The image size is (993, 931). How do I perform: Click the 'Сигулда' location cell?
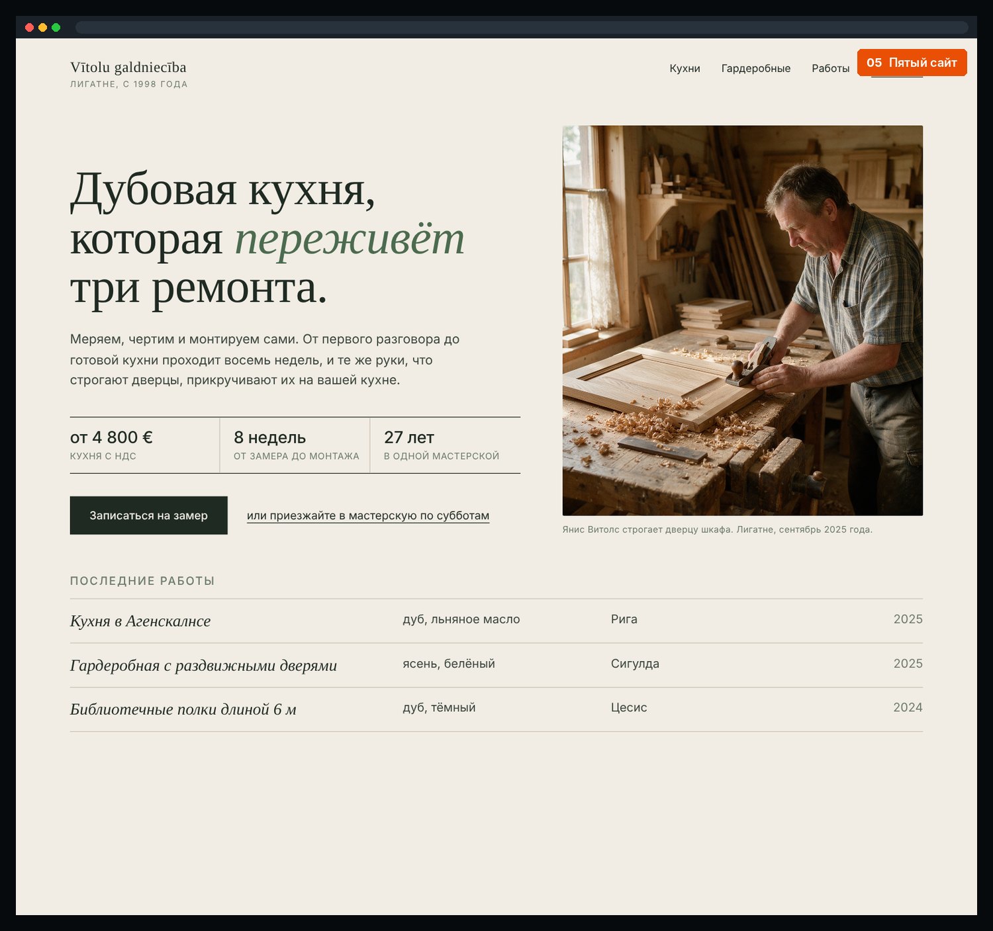[635, 664]
